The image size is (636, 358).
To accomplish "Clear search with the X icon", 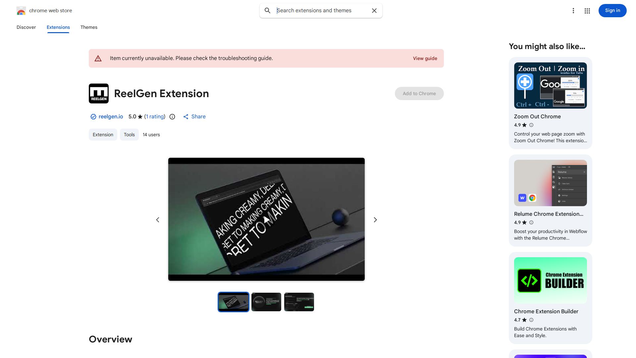I will 374,11.
